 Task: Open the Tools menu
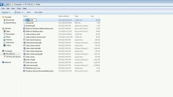click(x=19, y=8)
